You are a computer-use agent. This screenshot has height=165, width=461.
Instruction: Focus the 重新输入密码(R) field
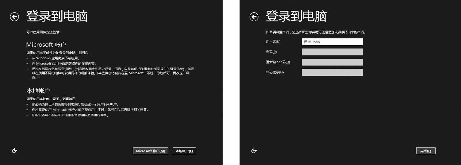[332, 62]
